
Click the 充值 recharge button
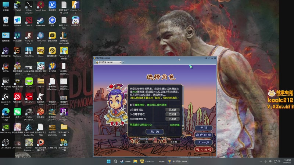click(x=204, y=128)
